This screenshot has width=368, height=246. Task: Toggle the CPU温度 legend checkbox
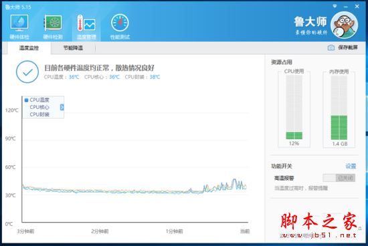pos(27,100)
